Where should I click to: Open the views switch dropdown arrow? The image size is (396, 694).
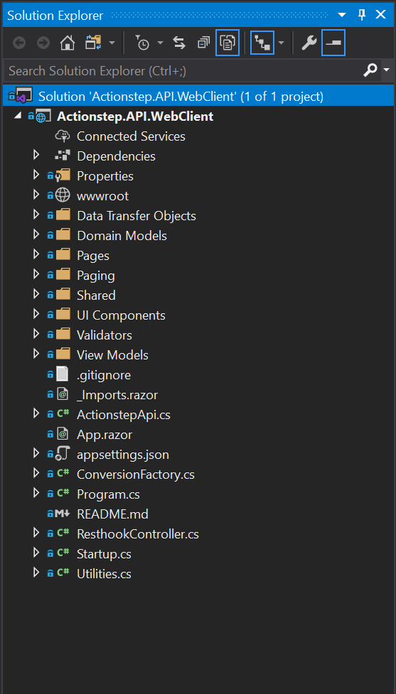point(112,43)
